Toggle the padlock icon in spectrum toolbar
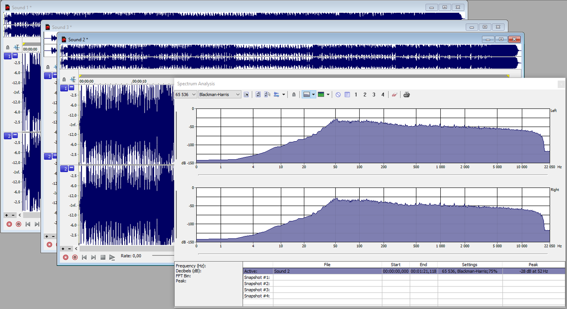The image size is (567, 309). click(x=293, y=95)
